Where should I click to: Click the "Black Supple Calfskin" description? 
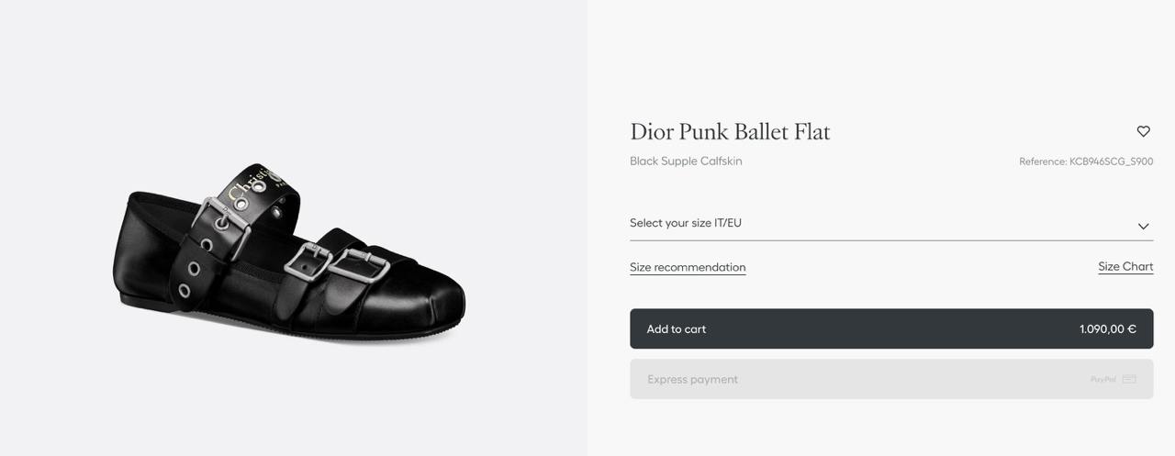click(x=686, y=161)
